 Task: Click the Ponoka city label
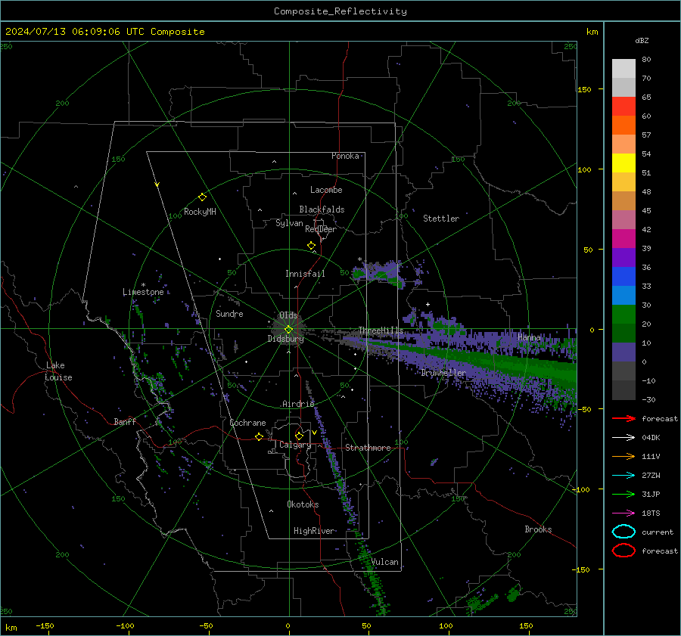pyautogui.click(x=345, y=156)
